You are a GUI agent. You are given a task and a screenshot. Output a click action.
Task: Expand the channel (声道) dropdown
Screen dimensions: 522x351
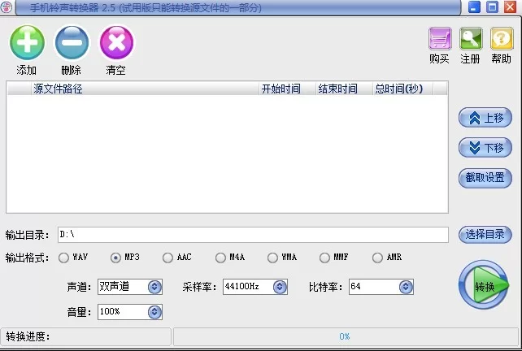point(154,287)
